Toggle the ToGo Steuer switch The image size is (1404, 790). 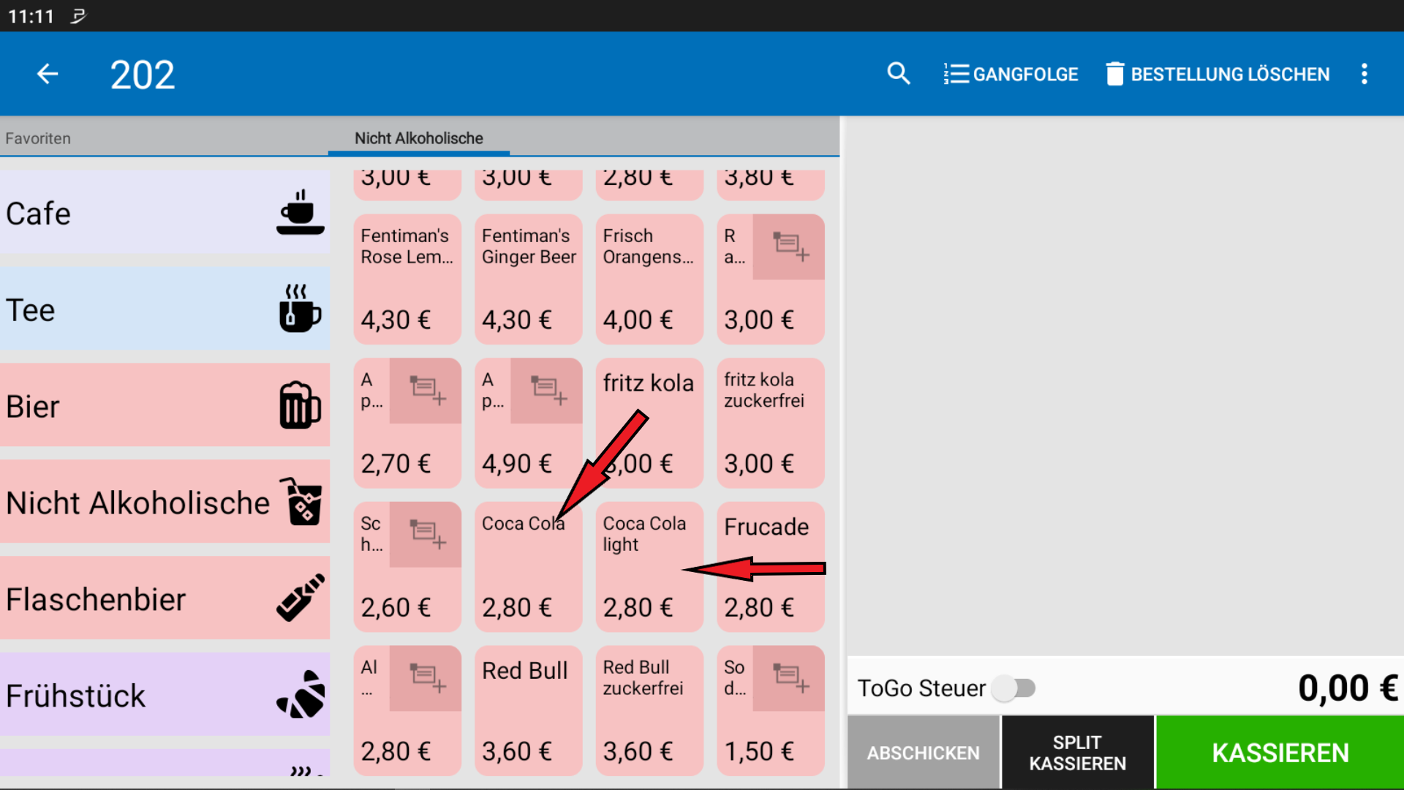(1015, 688)
